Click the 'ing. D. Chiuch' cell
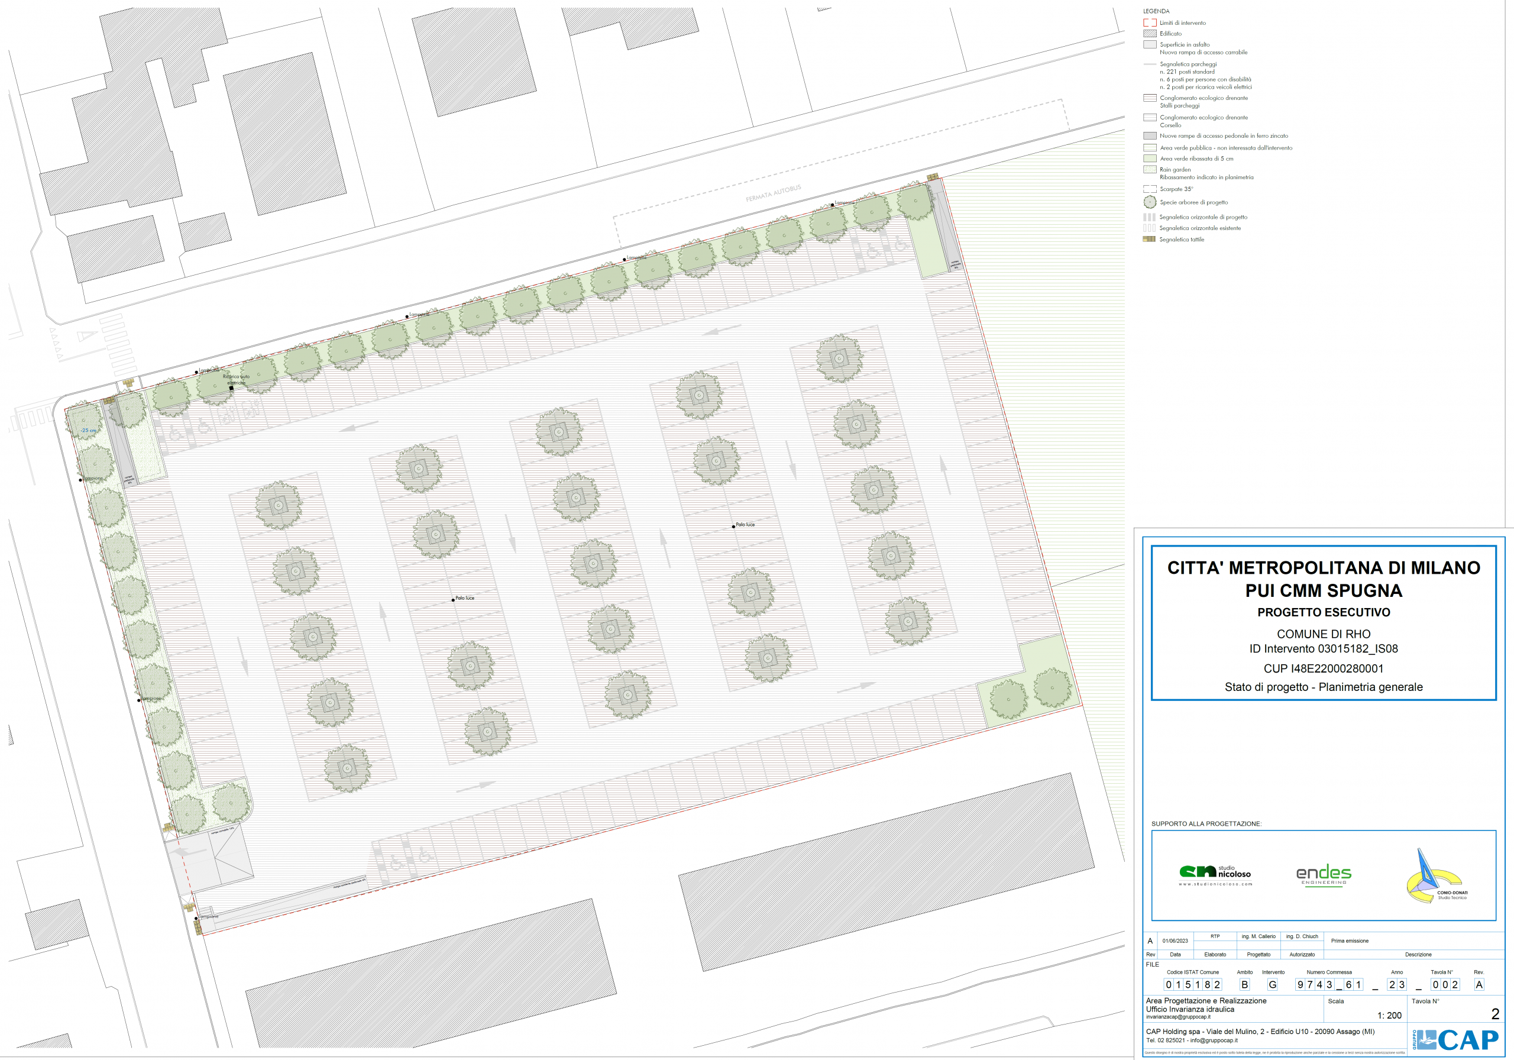The image size is (1514, 1060). pos(1302,936)
